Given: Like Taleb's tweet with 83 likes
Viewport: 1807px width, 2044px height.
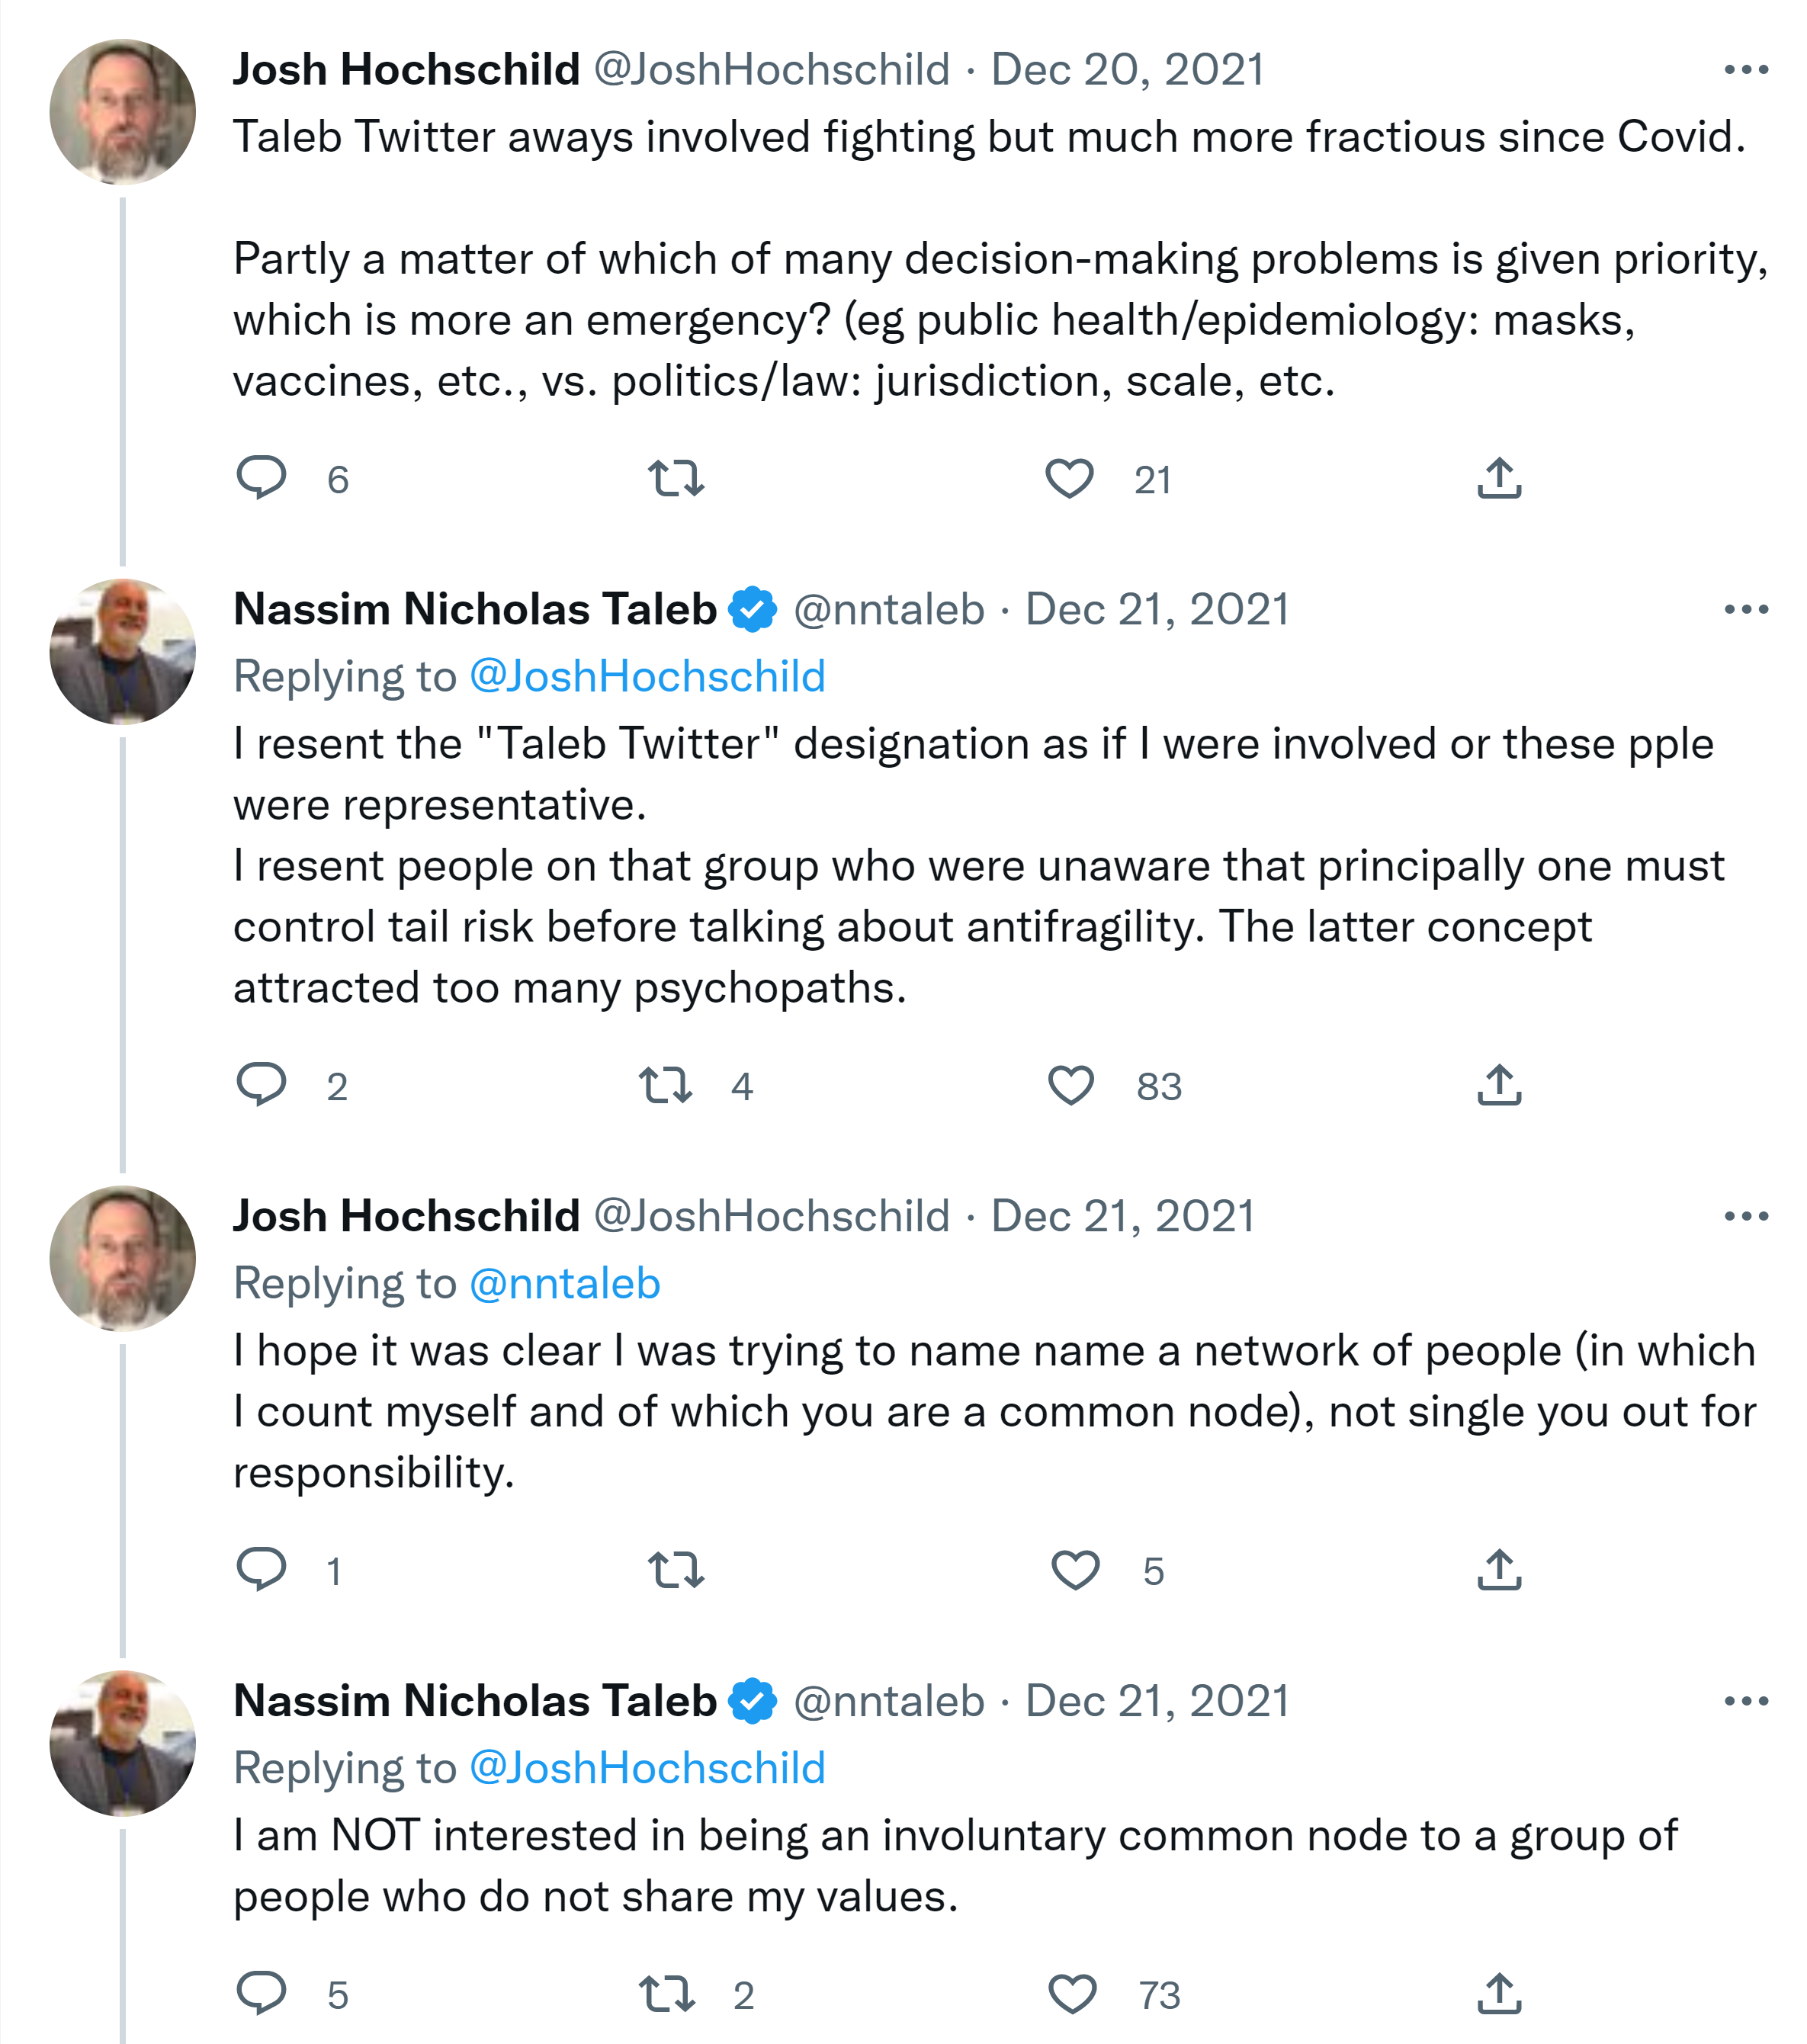Looking at the screenshot, I should coord(1071,1085).
